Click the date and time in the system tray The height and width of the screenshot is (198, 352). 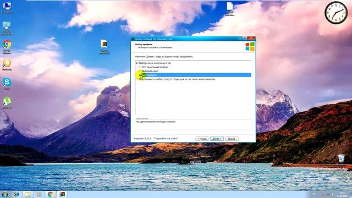pyautogui.click(x=342, y=194)
